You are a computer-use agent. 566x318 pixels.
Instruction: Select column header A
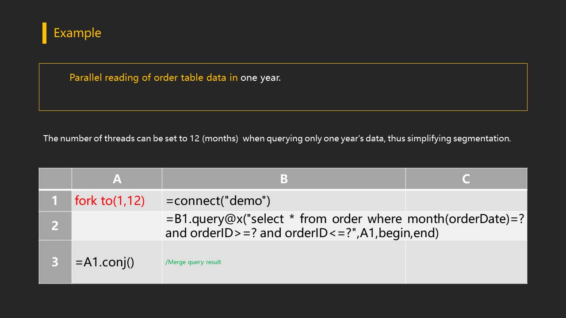(117, 179)
